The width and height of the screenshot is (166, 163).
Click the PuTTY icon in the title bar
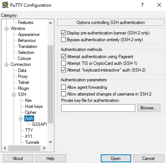[x=5, y=5]
